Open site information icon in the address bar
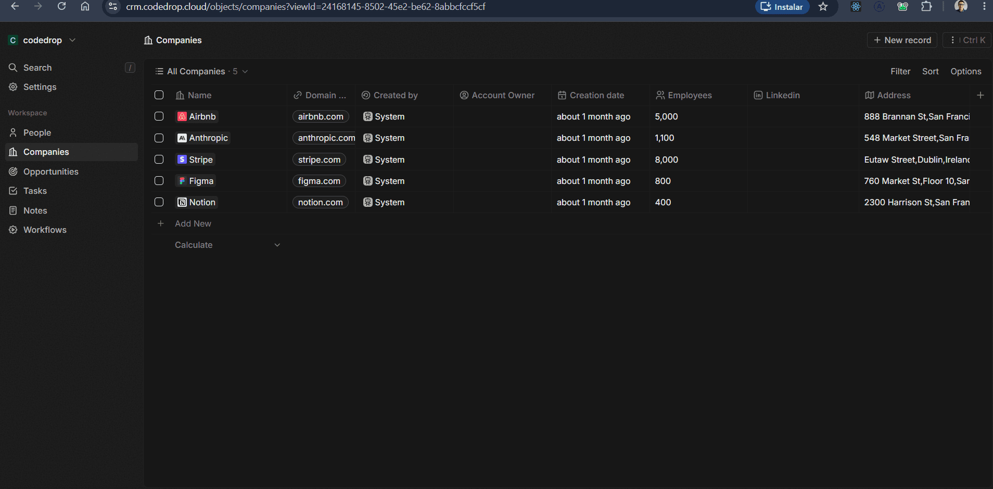Viewport: 993px width, 489px height. pos(113,7)
